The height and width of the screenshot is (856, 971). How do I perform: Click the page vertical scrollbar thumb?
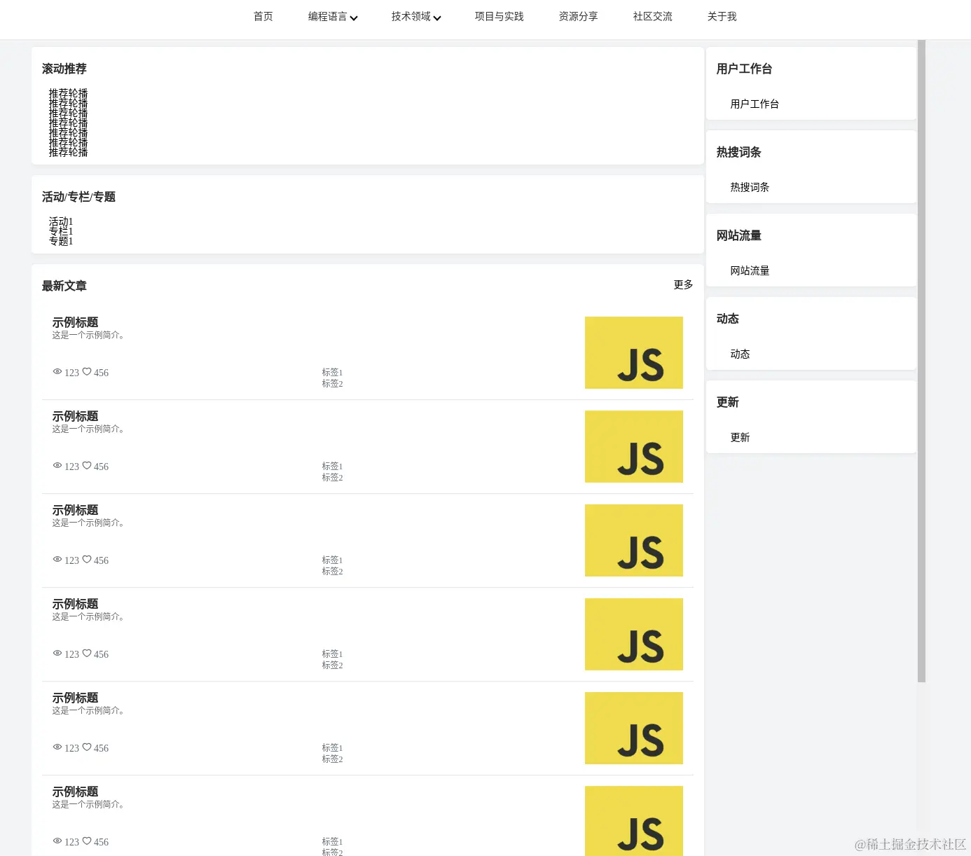[x=921, y=361]
